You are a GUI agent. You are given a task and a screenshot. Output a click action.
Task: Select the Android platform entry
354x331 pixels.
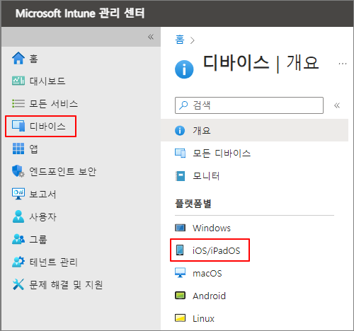(x=209, y=296)
